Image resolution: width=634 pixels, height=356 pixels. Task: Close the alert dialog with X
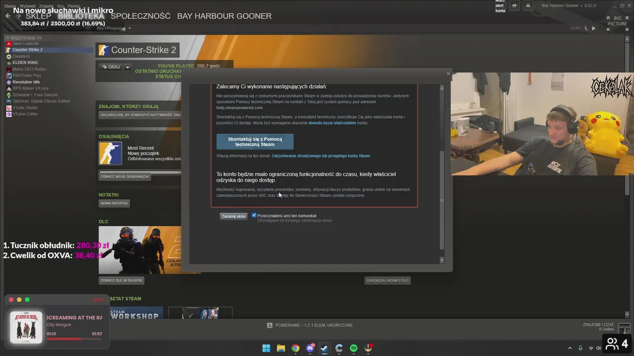[x=448, y=74]
